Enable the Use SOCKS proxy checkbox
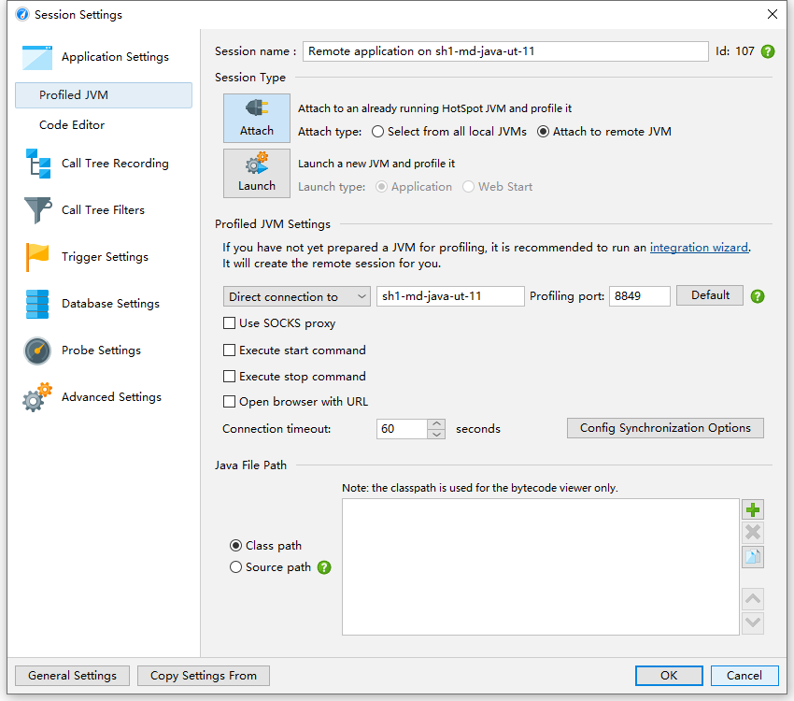The height and width of the screenshot is (701, 794). tap(230, 323)
